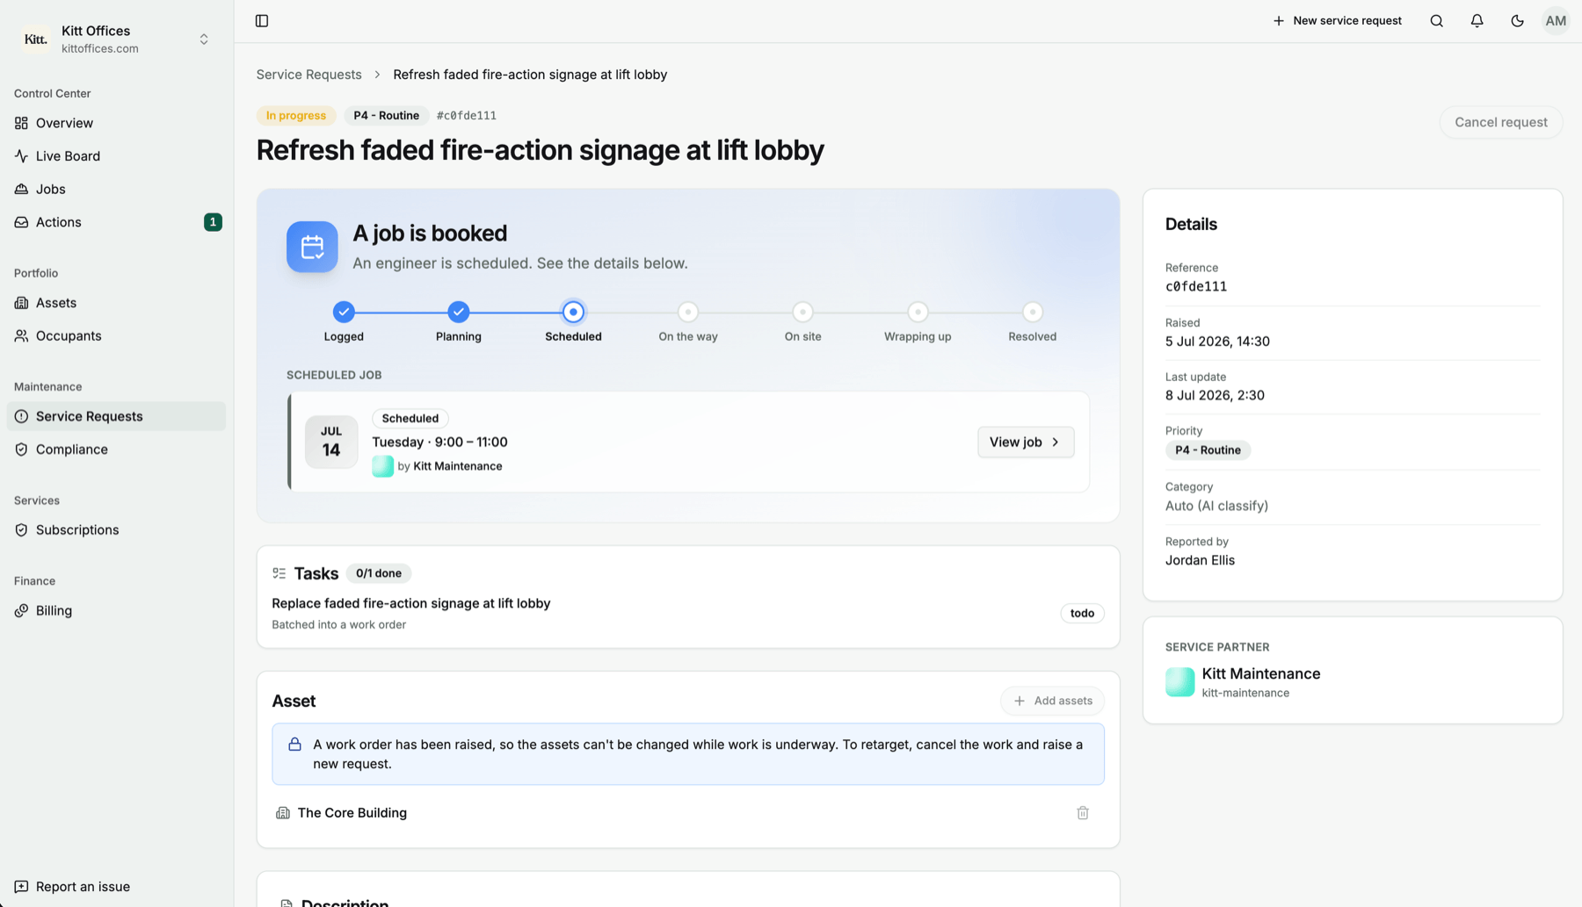Screen dimensions: 1582x907
Task: Click the Kitt Maintenance swatch on job card
Action: coord(382,466)
